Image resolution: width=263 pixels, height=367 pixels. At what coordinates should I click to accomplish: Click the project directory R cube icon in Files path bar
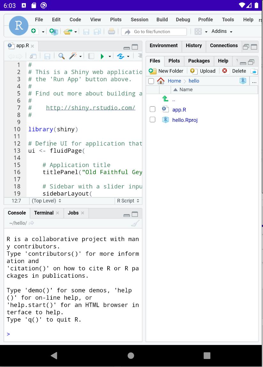pyautogui.click(x=243, y=81)
